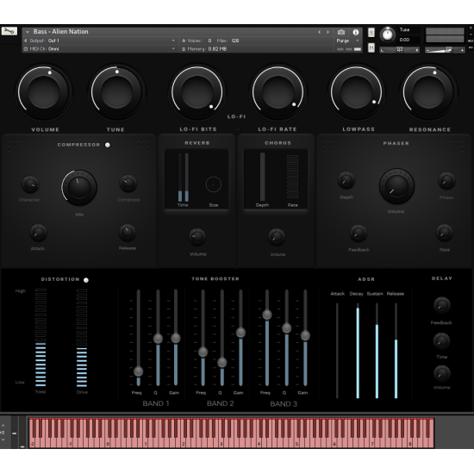
Task: Click the Band 1 Gain slider handle
Action: (176, 338)
